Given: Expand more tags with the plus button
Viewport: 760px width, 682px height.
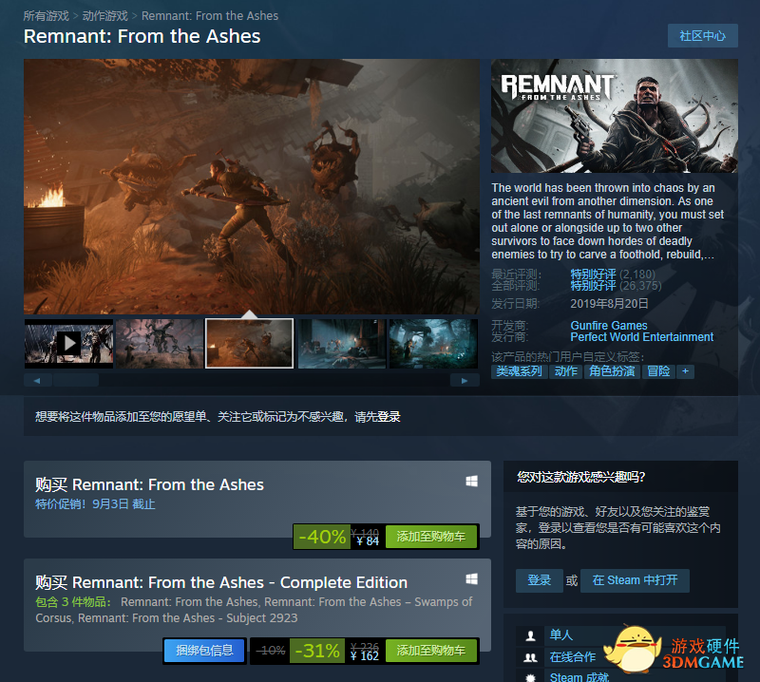Looking at the screenshot, I should pyautogui.click(x=685, y=371).
